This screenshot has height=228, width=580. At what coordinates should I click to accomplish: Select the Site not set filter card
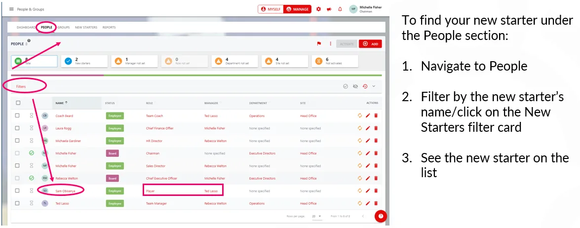(x=284, y=61)
